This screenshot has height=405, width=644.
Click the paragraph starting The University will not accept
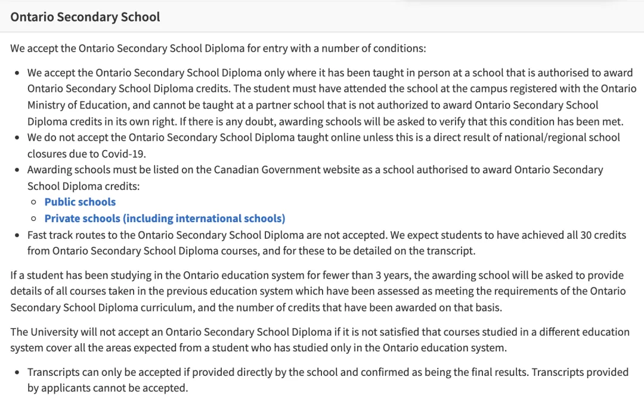(x=320, y=339)
